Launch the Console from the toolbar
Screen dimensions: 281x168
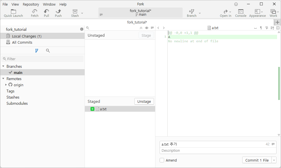pos(241,13)
